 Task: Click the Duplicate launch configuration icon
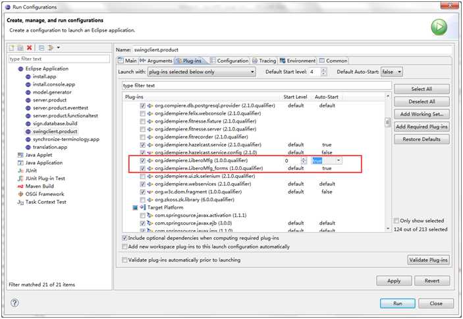(20, 47)
